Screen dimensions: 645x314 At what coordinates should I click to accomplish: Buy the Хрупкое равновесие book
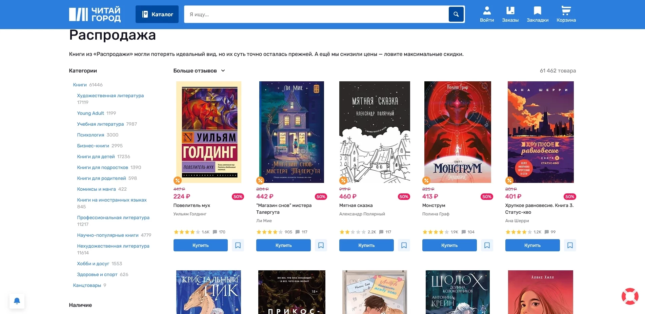pyautogui.click(x=532, y=245)
